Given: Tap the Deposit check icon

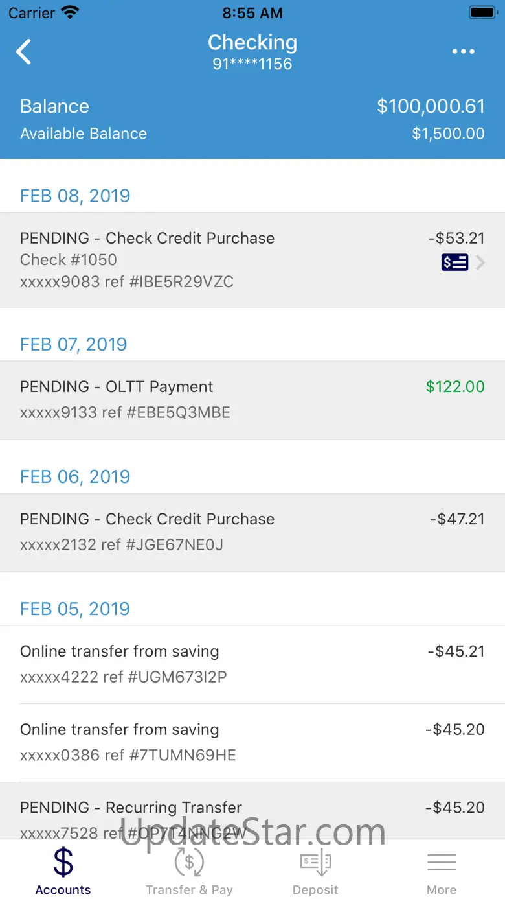Looking at the screenshot, I should coord(315,862).
